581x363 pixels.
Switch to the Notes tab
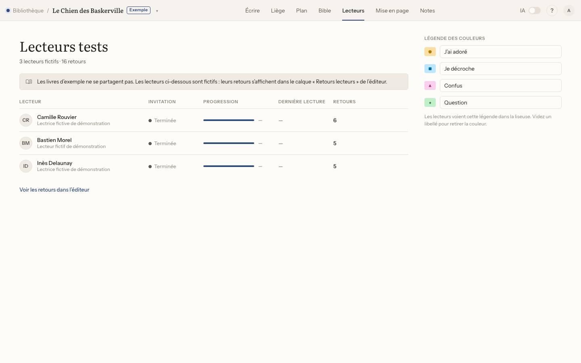tap(427, 10)
